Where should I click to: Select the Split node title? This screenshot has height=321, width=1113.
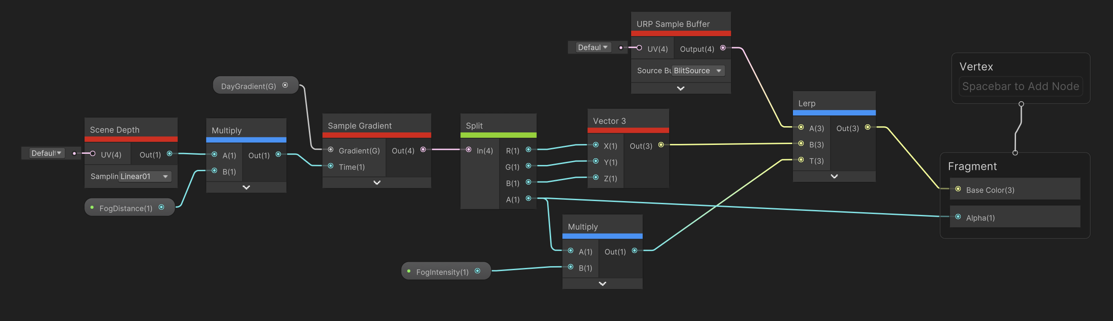(474, 126)
